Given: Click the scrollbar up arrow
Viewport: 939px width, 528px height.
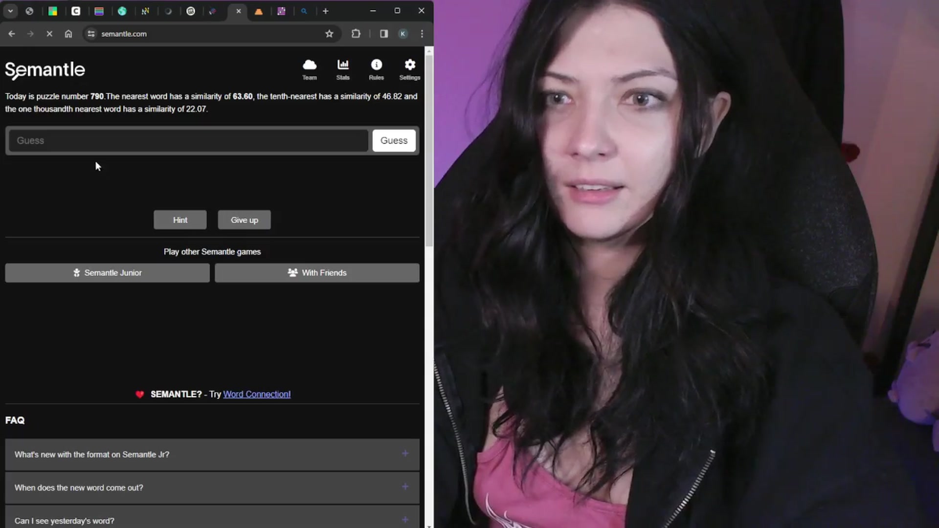Looking at the screenshot, I should coord(429,50).
